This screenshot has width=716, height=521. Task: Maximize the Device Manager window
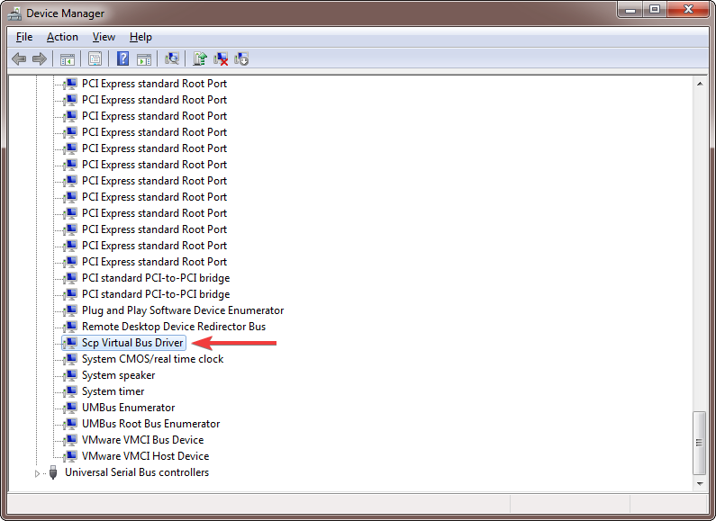pyautogui.click(x=655, y=10)
